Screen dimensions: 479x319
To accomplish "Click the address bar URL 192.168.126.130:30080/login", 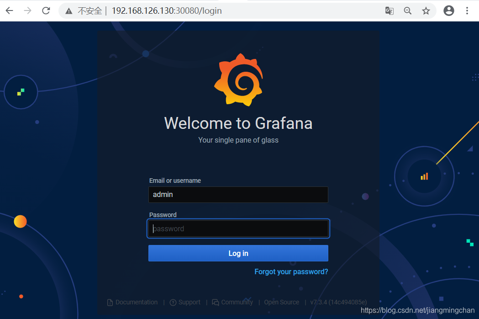I will (x=167, y=11).
